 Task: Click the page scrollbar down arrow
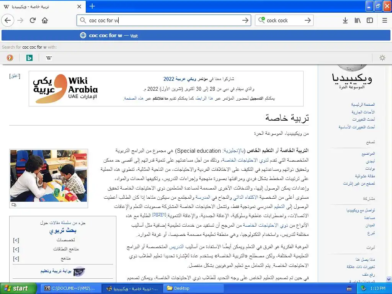[x=389, y=279]
